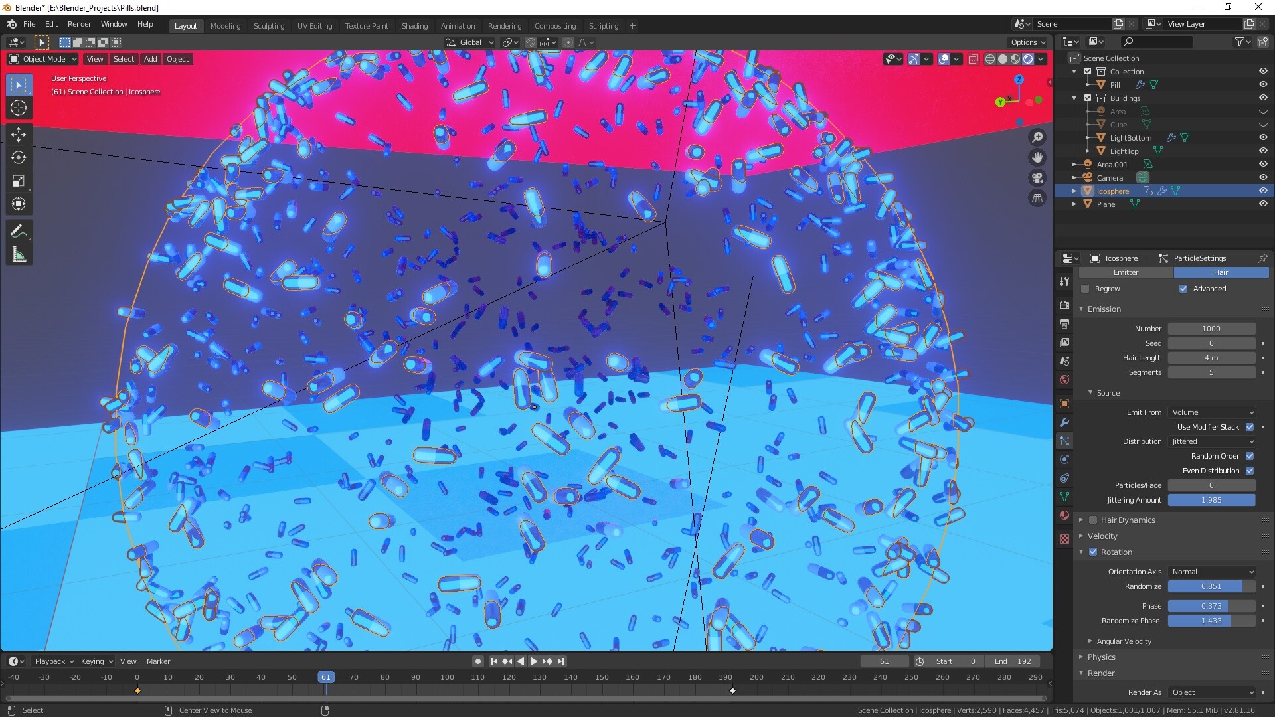Viewport: 1275px width, 717px height.
Task: Select the Rotate tool
Action: point(19,158)
